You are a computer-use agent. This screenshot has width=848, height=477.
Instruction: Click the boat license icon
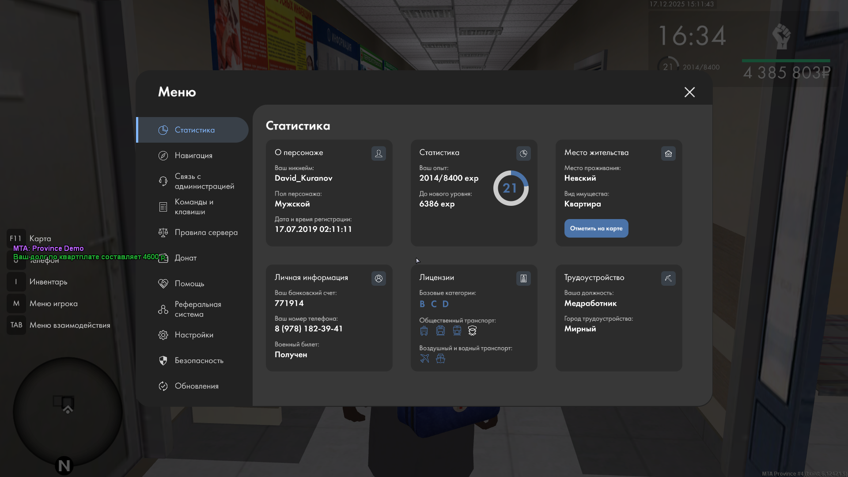pyautogui.click(x=440, y=359)
